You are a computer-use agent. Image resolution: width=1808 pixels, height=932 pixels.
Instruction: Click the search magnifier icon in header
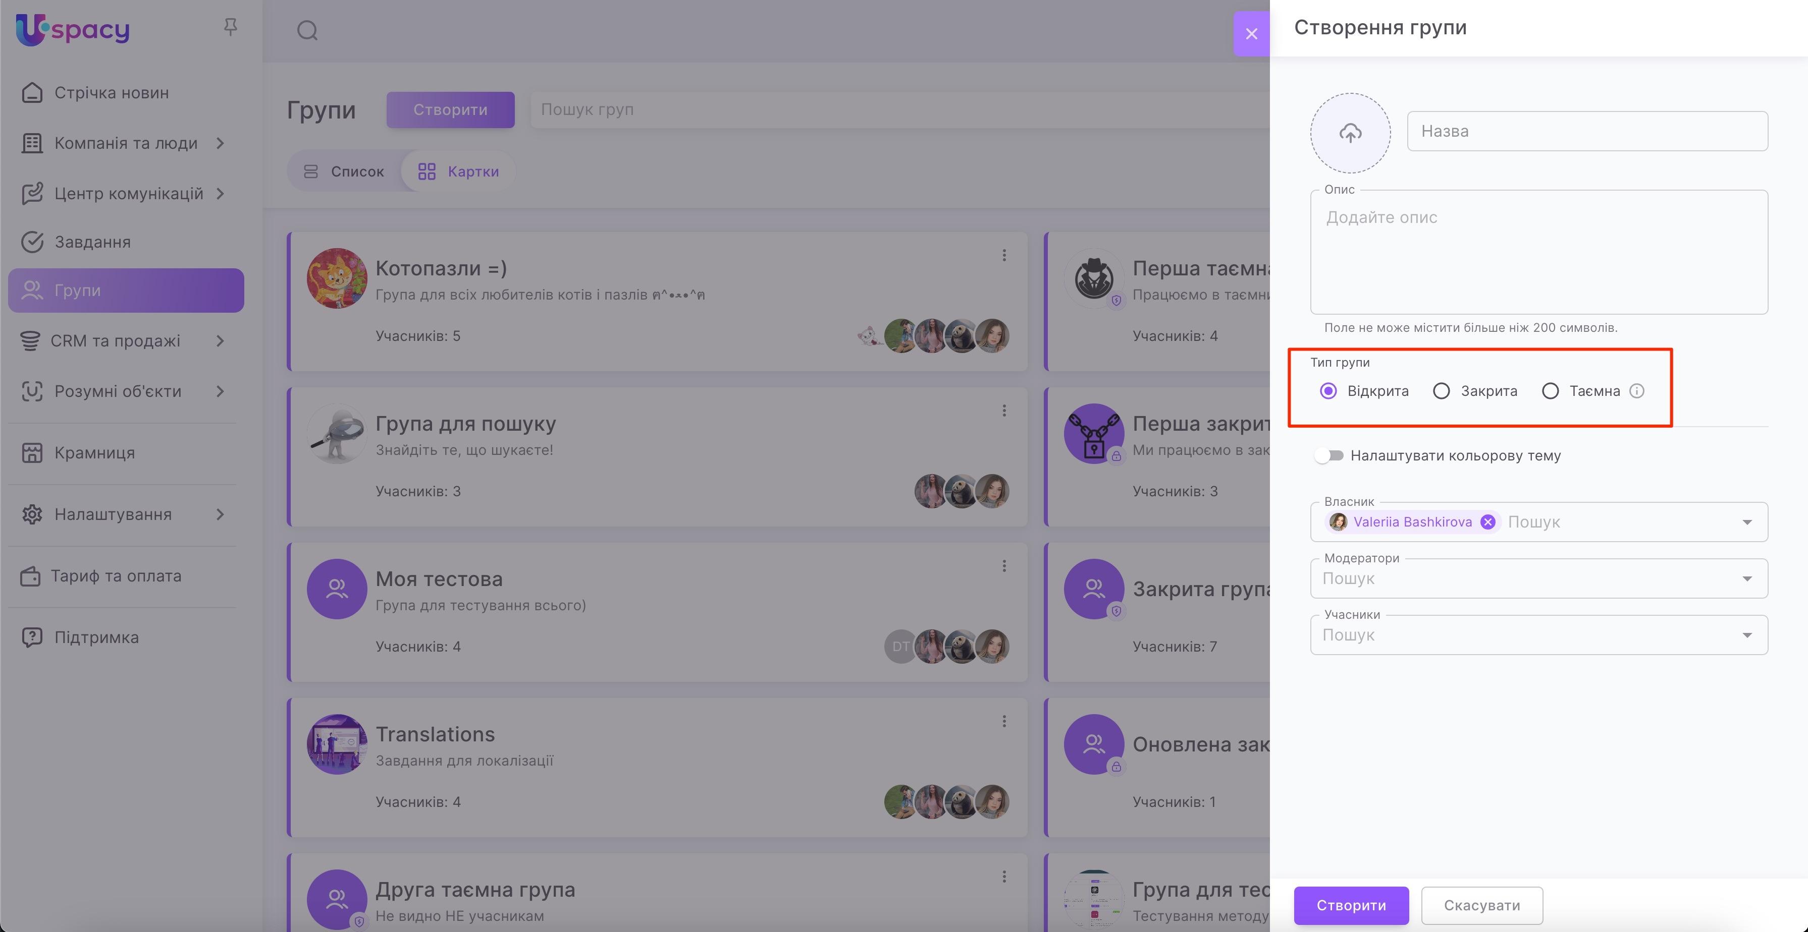click(x=307, y=31)
